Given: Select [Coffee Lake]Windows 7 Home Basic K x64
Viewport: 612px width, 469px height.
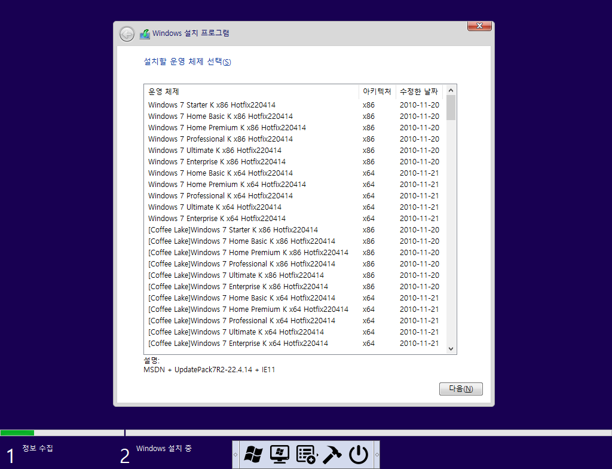Looking at the screenshot, I should pos(294,298).
